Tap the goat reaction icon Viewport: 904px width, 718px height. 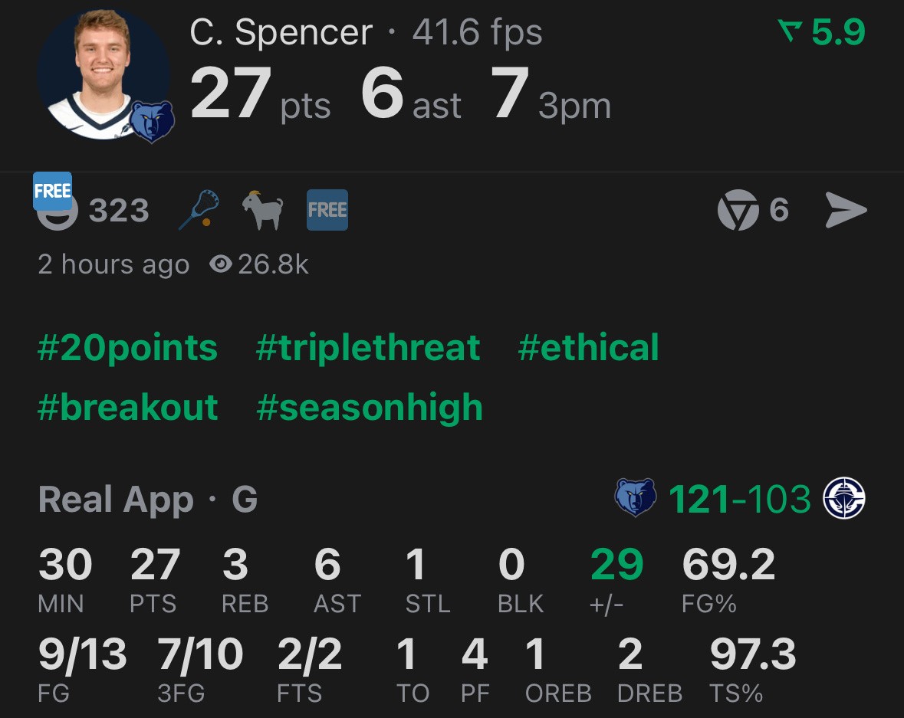[263, 210]
